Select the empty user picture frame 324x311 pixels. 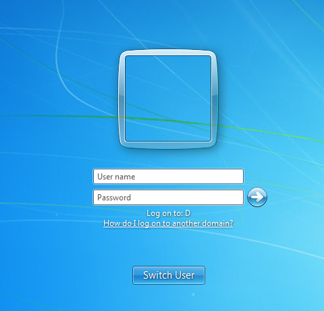pos(168,99)
